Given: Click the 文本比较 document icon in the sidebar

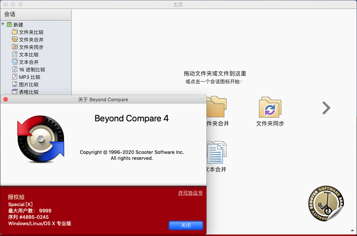Looking at the screenshot, I should coord(15,54).
